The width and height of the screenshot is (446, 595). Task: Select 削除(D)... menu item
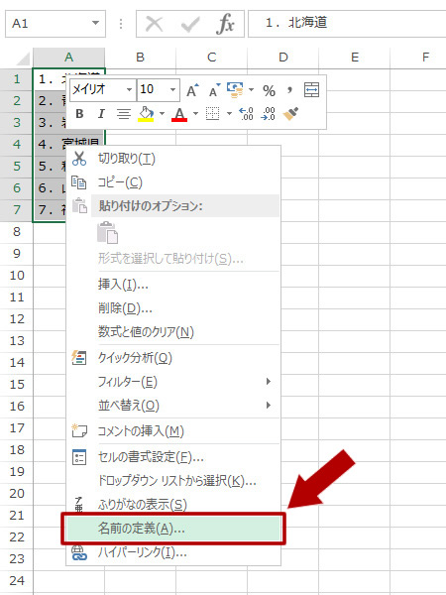click(x=173, y=307)
